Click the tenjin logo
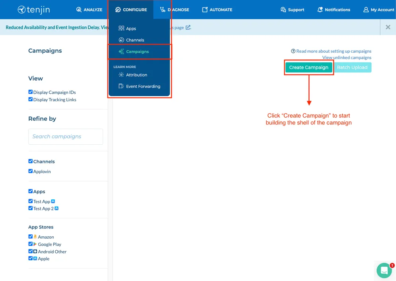The height and width of the screenshot is (281, 396). pos(33,9)
